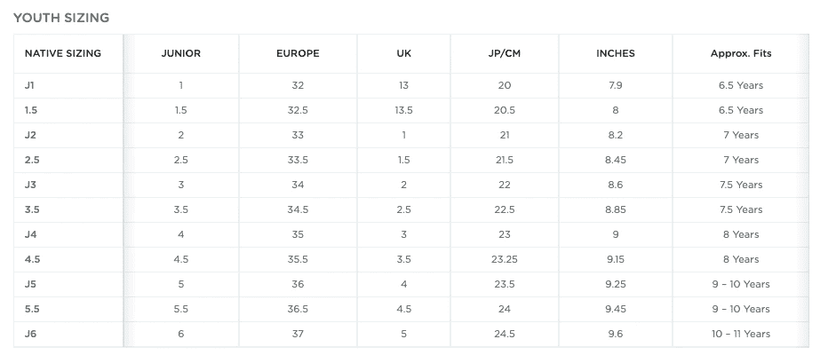Select the 8.45 inches cell

click(616, 160)
